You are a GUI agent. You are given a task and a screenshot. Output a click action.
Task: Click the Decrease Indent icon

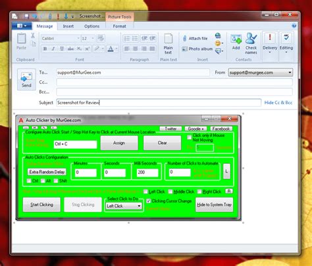point(144,38)
